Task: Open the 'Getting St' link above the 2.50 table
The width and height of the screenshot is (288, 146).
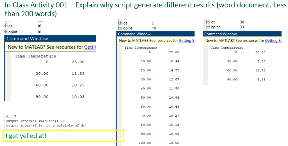Action: 273,41
